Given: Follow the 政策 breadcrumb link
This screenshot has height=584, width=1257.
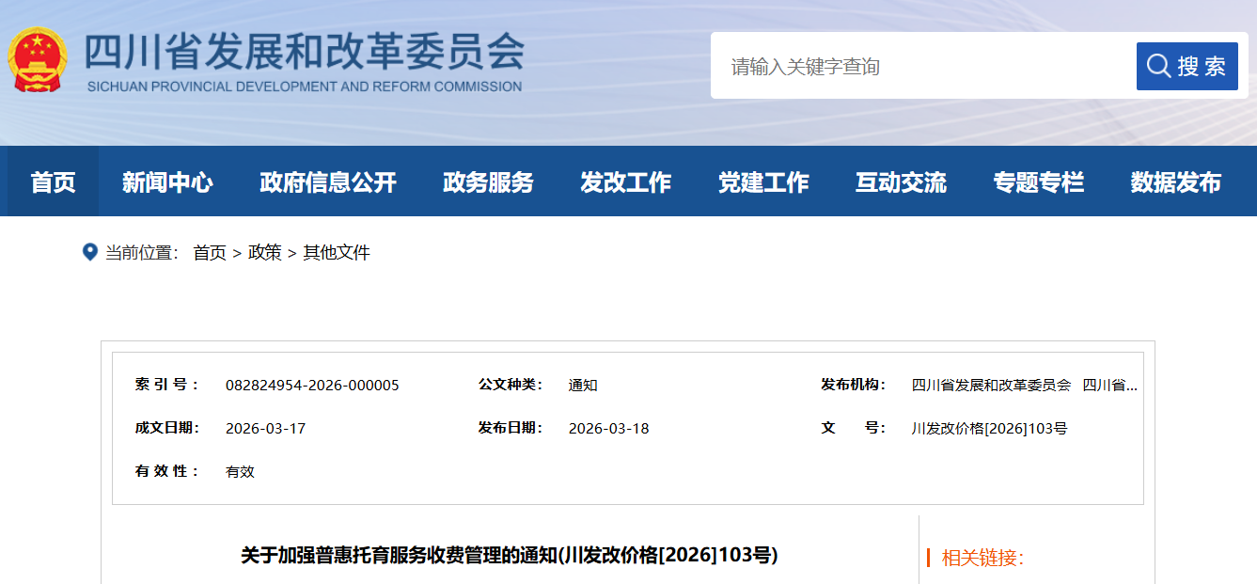Looking at the screenshot, I should tap(264, 253).
